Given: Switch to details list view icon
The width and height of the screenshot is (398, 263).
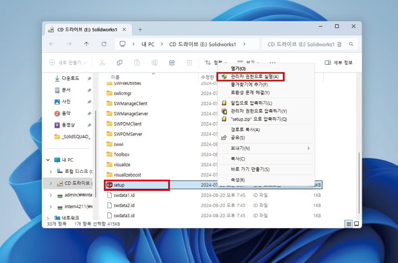Looking at the screenshot, I should coord(349,224).
